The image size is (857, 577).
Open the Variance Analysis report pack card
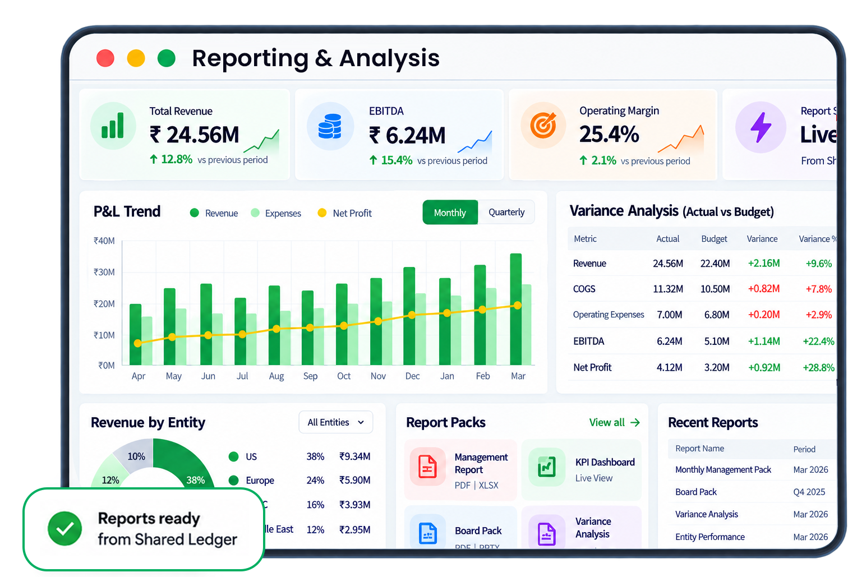pyautogui.click(x=582, y=528)
